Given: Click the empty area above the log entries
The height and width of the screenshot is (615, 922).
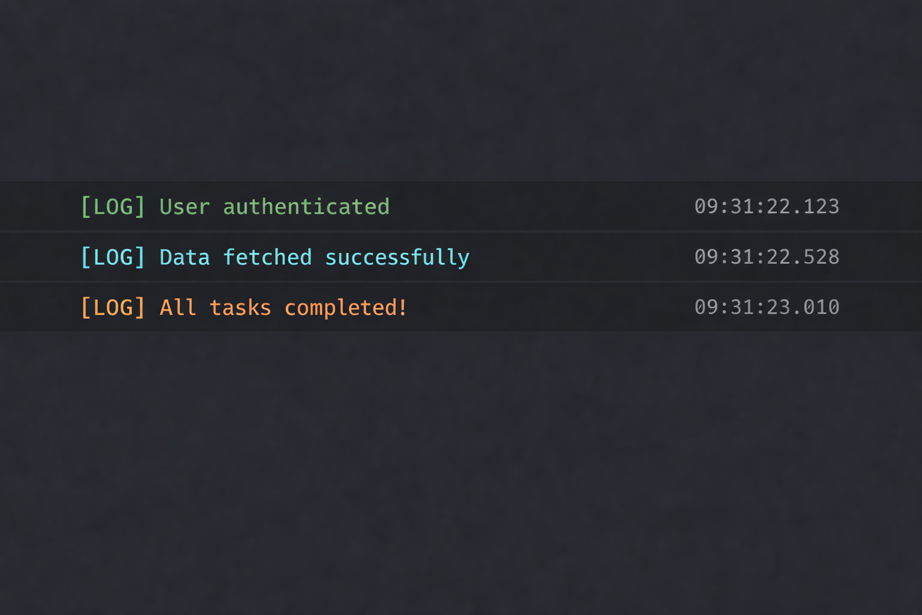Looking at the screenshot, I should pos(461,90).
